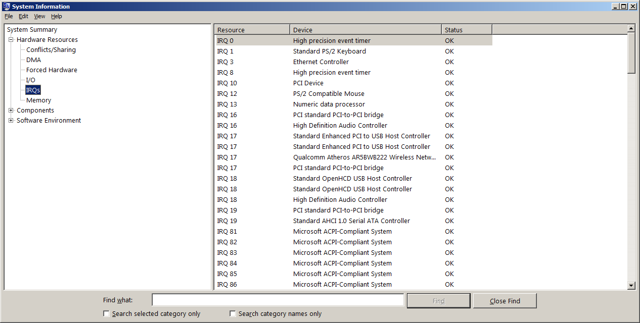Click the System Information title bar icon
640x323 pixels.
(6, 7)
